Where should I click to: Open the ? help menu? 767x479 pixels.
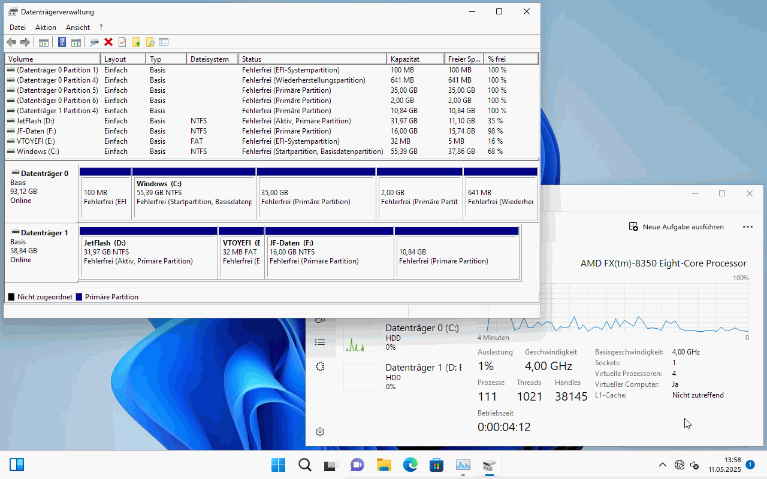tap(101, 28)
